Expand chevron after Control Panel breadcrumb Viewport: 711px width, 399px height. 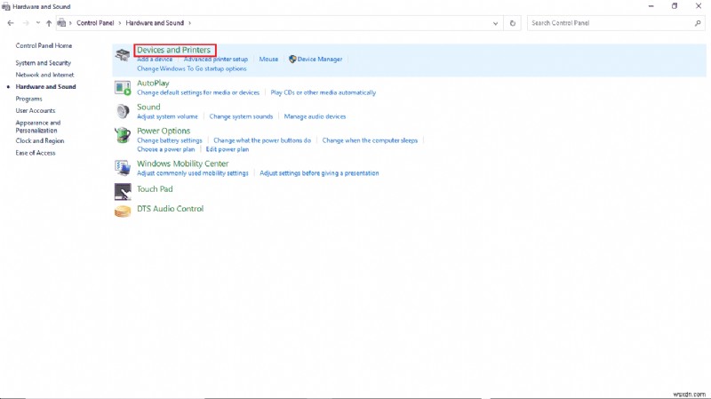pyautogui.click(x=120, y=23)
